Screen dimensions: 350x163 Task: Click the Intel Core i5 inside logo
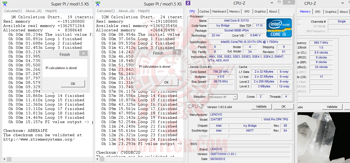279,28
